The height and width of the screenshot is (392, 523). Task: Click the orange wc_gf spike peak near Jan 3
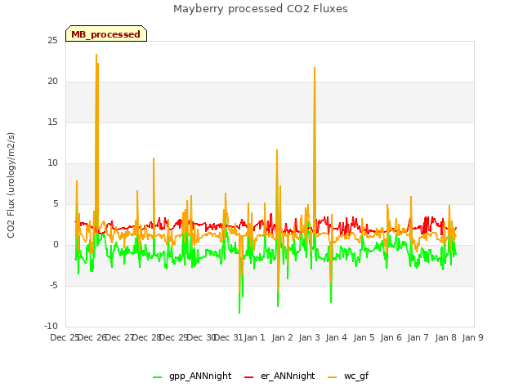(315, 68)
